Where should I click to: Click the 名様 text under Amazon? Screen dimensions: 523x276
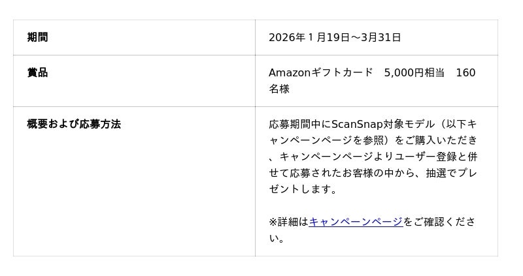tap(279, 89)
